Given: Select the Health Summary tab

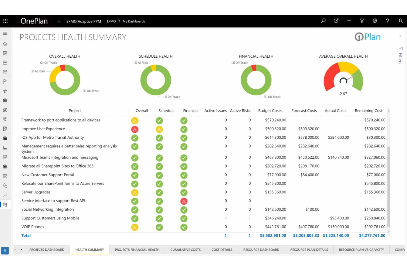Looking at the screenshot, I should [x=90, y=250].
